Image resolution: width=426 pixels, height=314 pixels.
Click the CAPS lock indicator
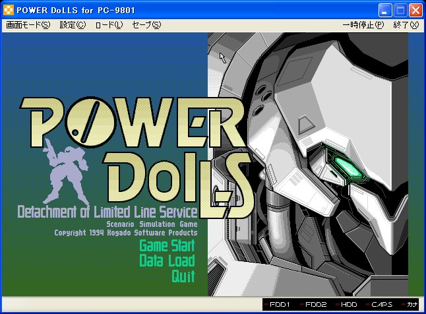click(380, 305)
